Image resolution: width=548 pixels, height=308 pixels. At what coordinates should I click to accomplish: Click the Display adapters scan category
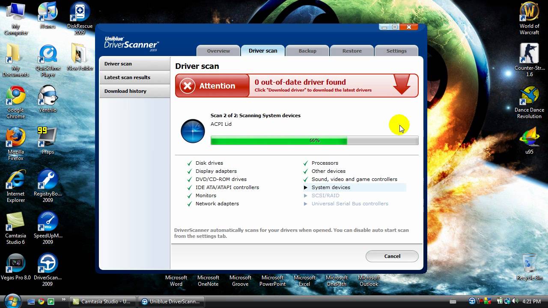(216, 171)
